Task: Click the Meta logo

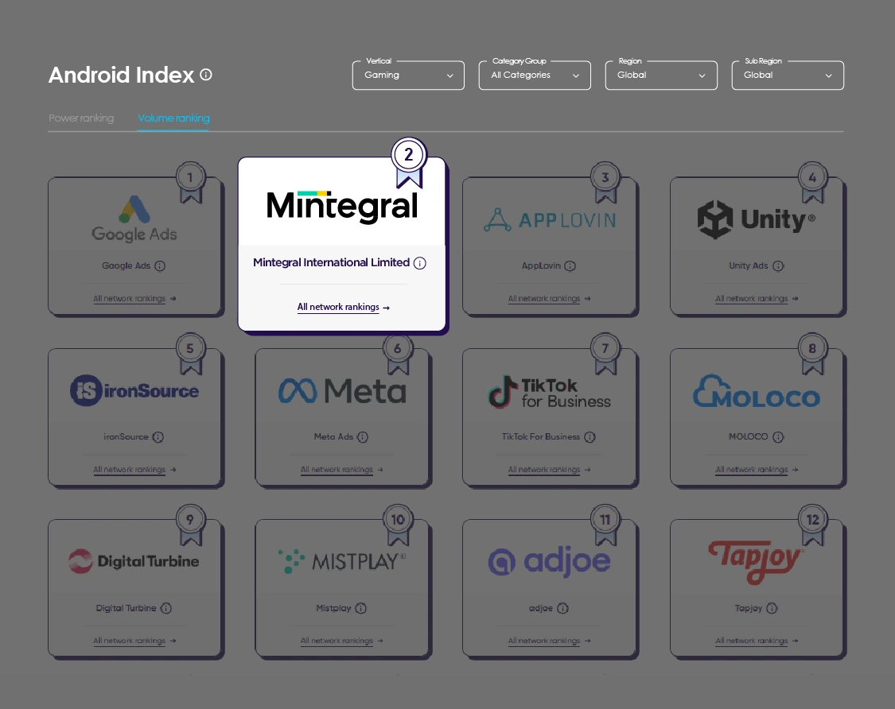Action: pos(342,391)
